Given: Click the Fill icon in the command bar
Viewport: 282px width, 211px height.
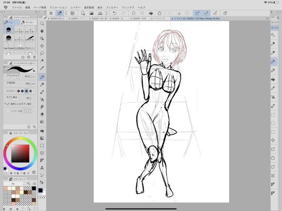Looking at the screenshot, I should point(151,13).
